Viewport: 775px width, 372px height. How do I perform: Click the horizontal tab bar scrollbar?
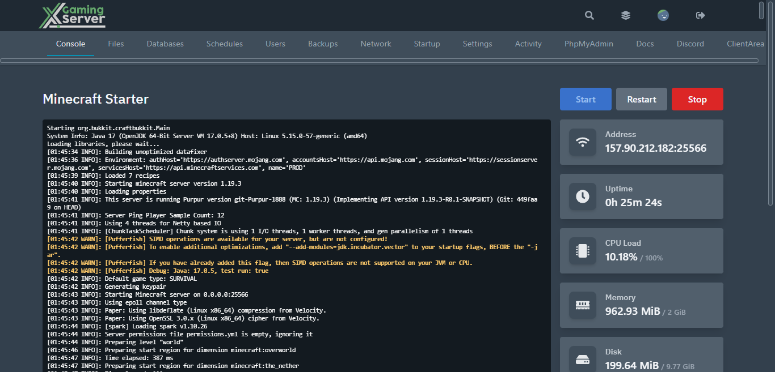point(379,61)
